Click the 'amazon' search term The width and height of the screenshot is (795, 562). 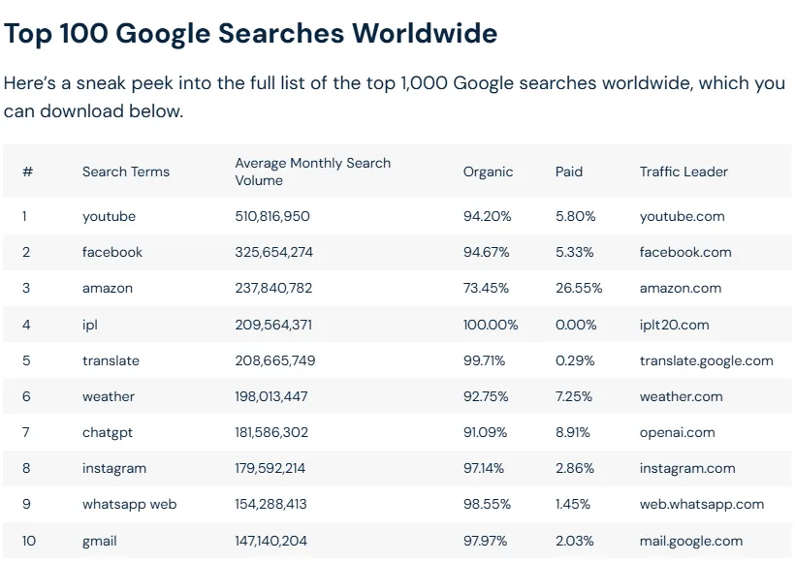pos(108,288)
